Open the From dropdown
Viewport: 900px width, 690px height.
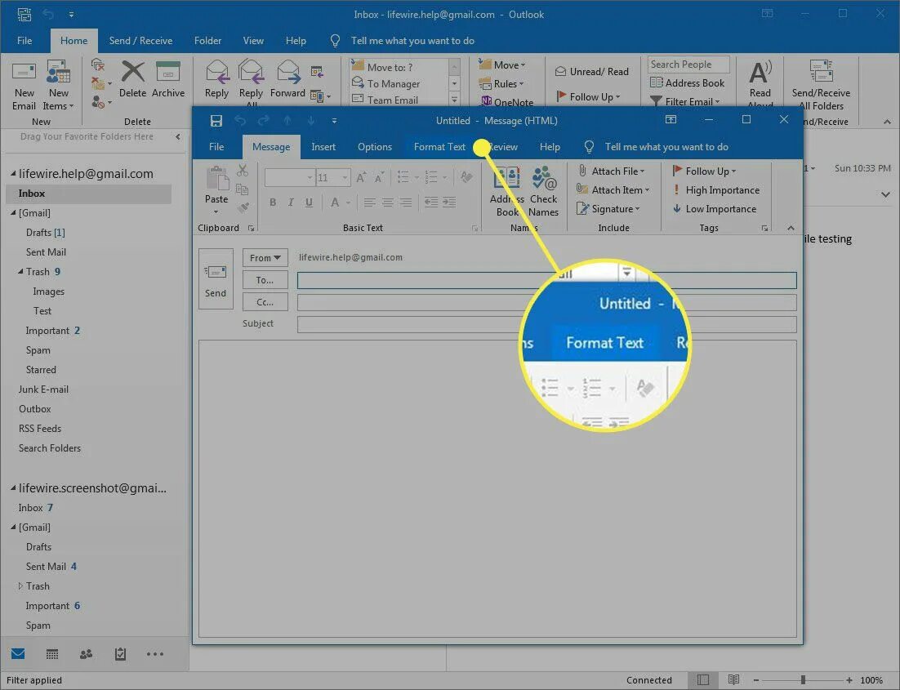265,258
